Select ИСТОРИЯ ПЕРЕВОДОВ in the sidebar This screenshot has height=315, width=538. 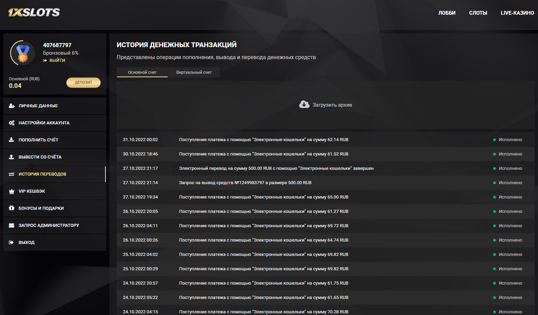click(x=55, y=174)
